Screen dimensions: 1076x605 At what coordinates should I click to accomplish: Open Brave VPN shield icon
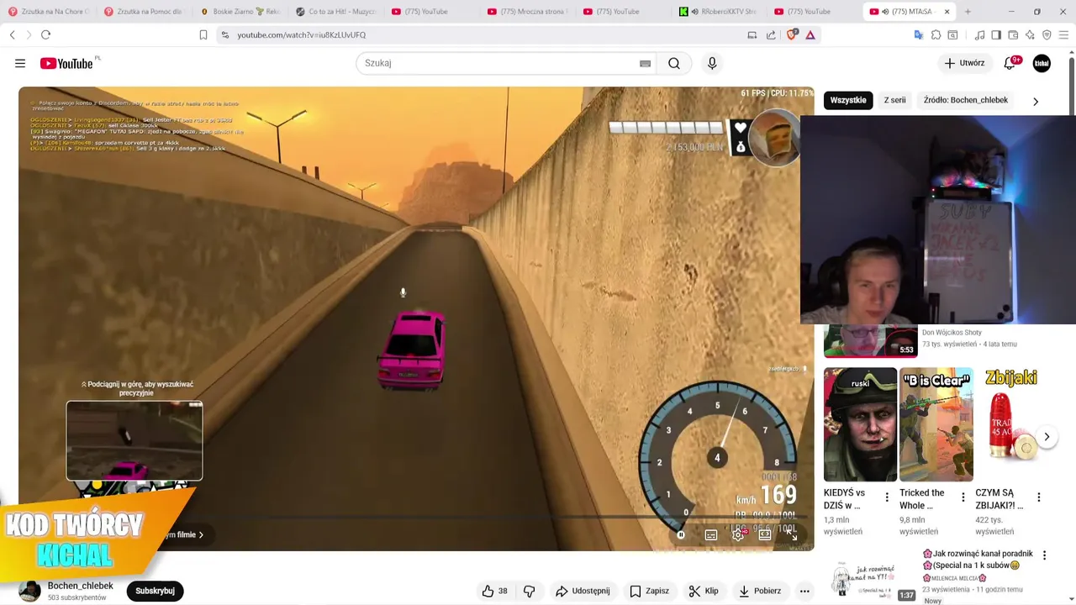(1047, 34)
